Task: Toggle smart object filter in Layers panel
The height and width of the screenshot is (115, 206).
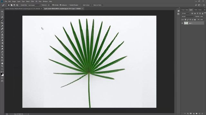Action: click(x=203, y=13)
